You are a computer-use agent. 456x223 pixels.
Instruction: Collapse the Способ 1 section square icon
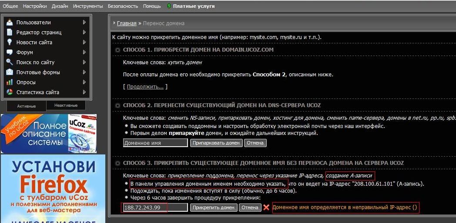[118, 50]
